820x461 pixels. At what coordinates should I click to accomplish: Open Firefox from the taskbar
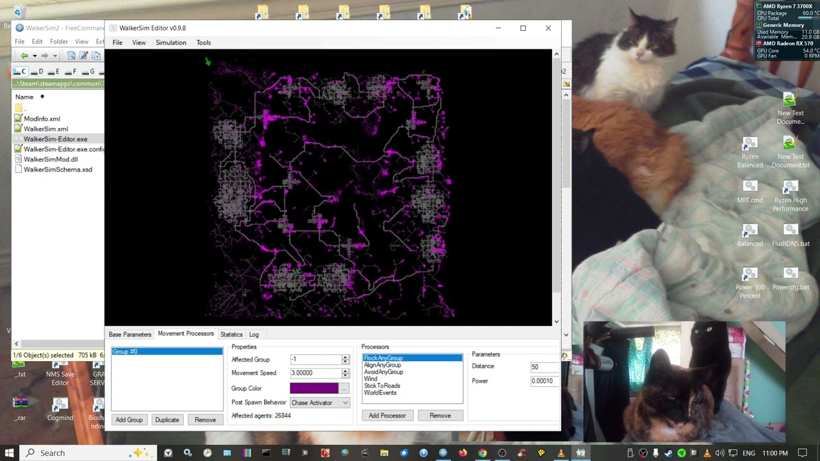(463, 453)
